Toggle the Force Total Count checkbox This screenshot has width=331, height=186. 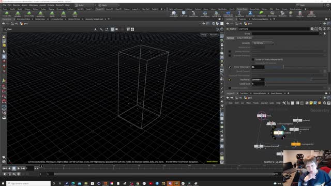point(230,67)
